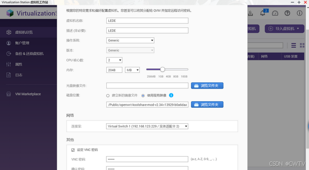This screenshot has height=170, width=309.
Task: Click the VNC 密码 password field
Action: click(147, 159)
